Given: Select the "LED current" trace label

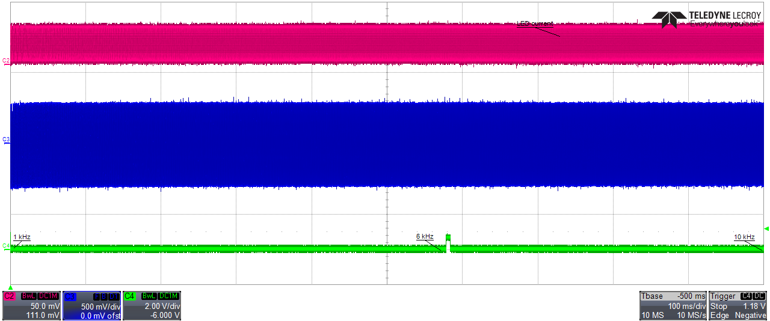Looking at the screenshot, I should point(535,23).
